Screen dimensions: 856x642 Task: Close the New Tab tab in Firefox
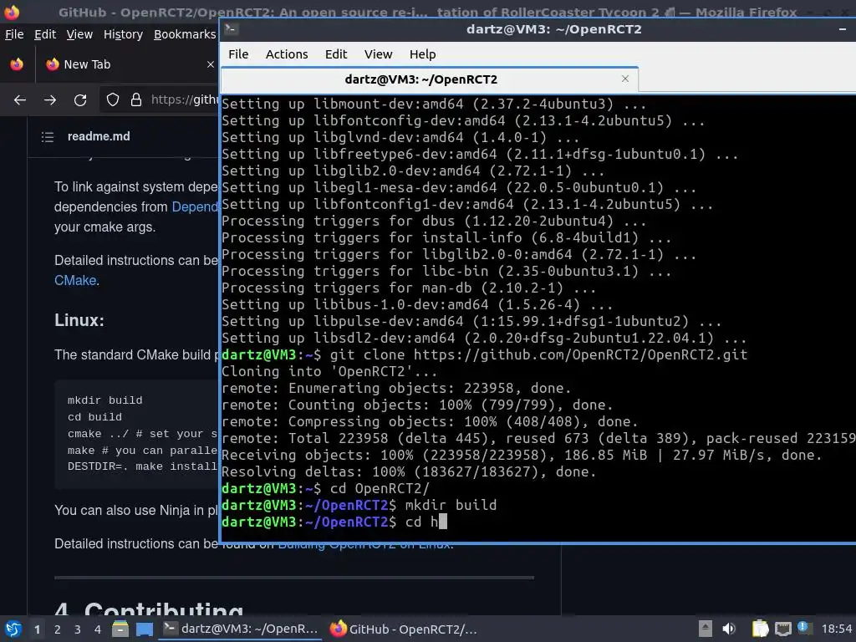coord(210,64)
